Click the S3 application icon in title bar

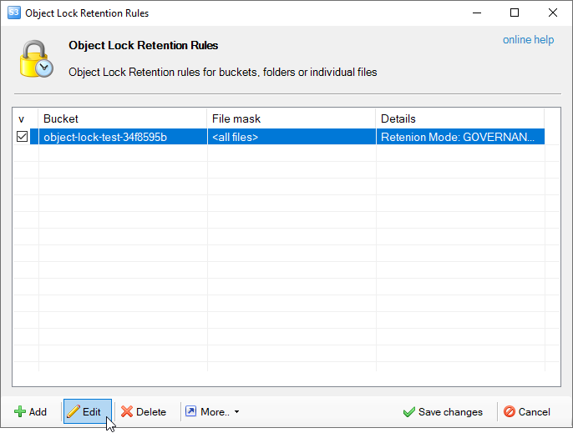pyautogui.click(x=14, y=13)
